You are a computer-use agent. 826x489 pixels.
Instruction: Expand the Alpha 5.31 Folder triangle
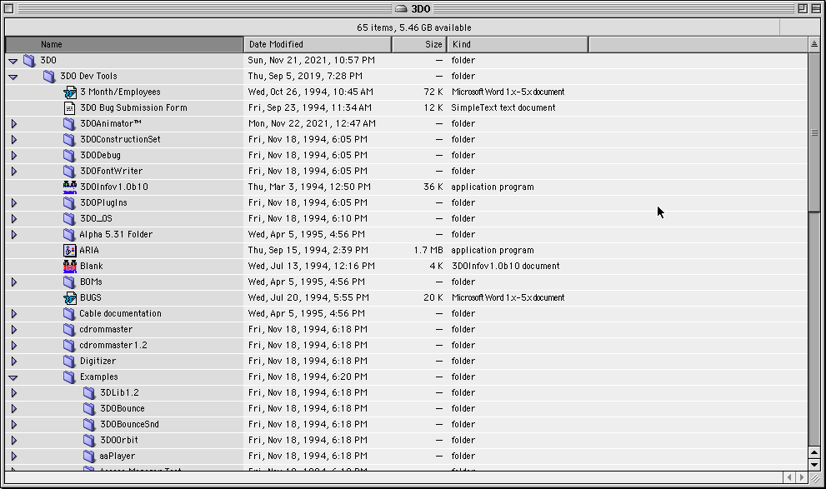(x=13, y=234)
